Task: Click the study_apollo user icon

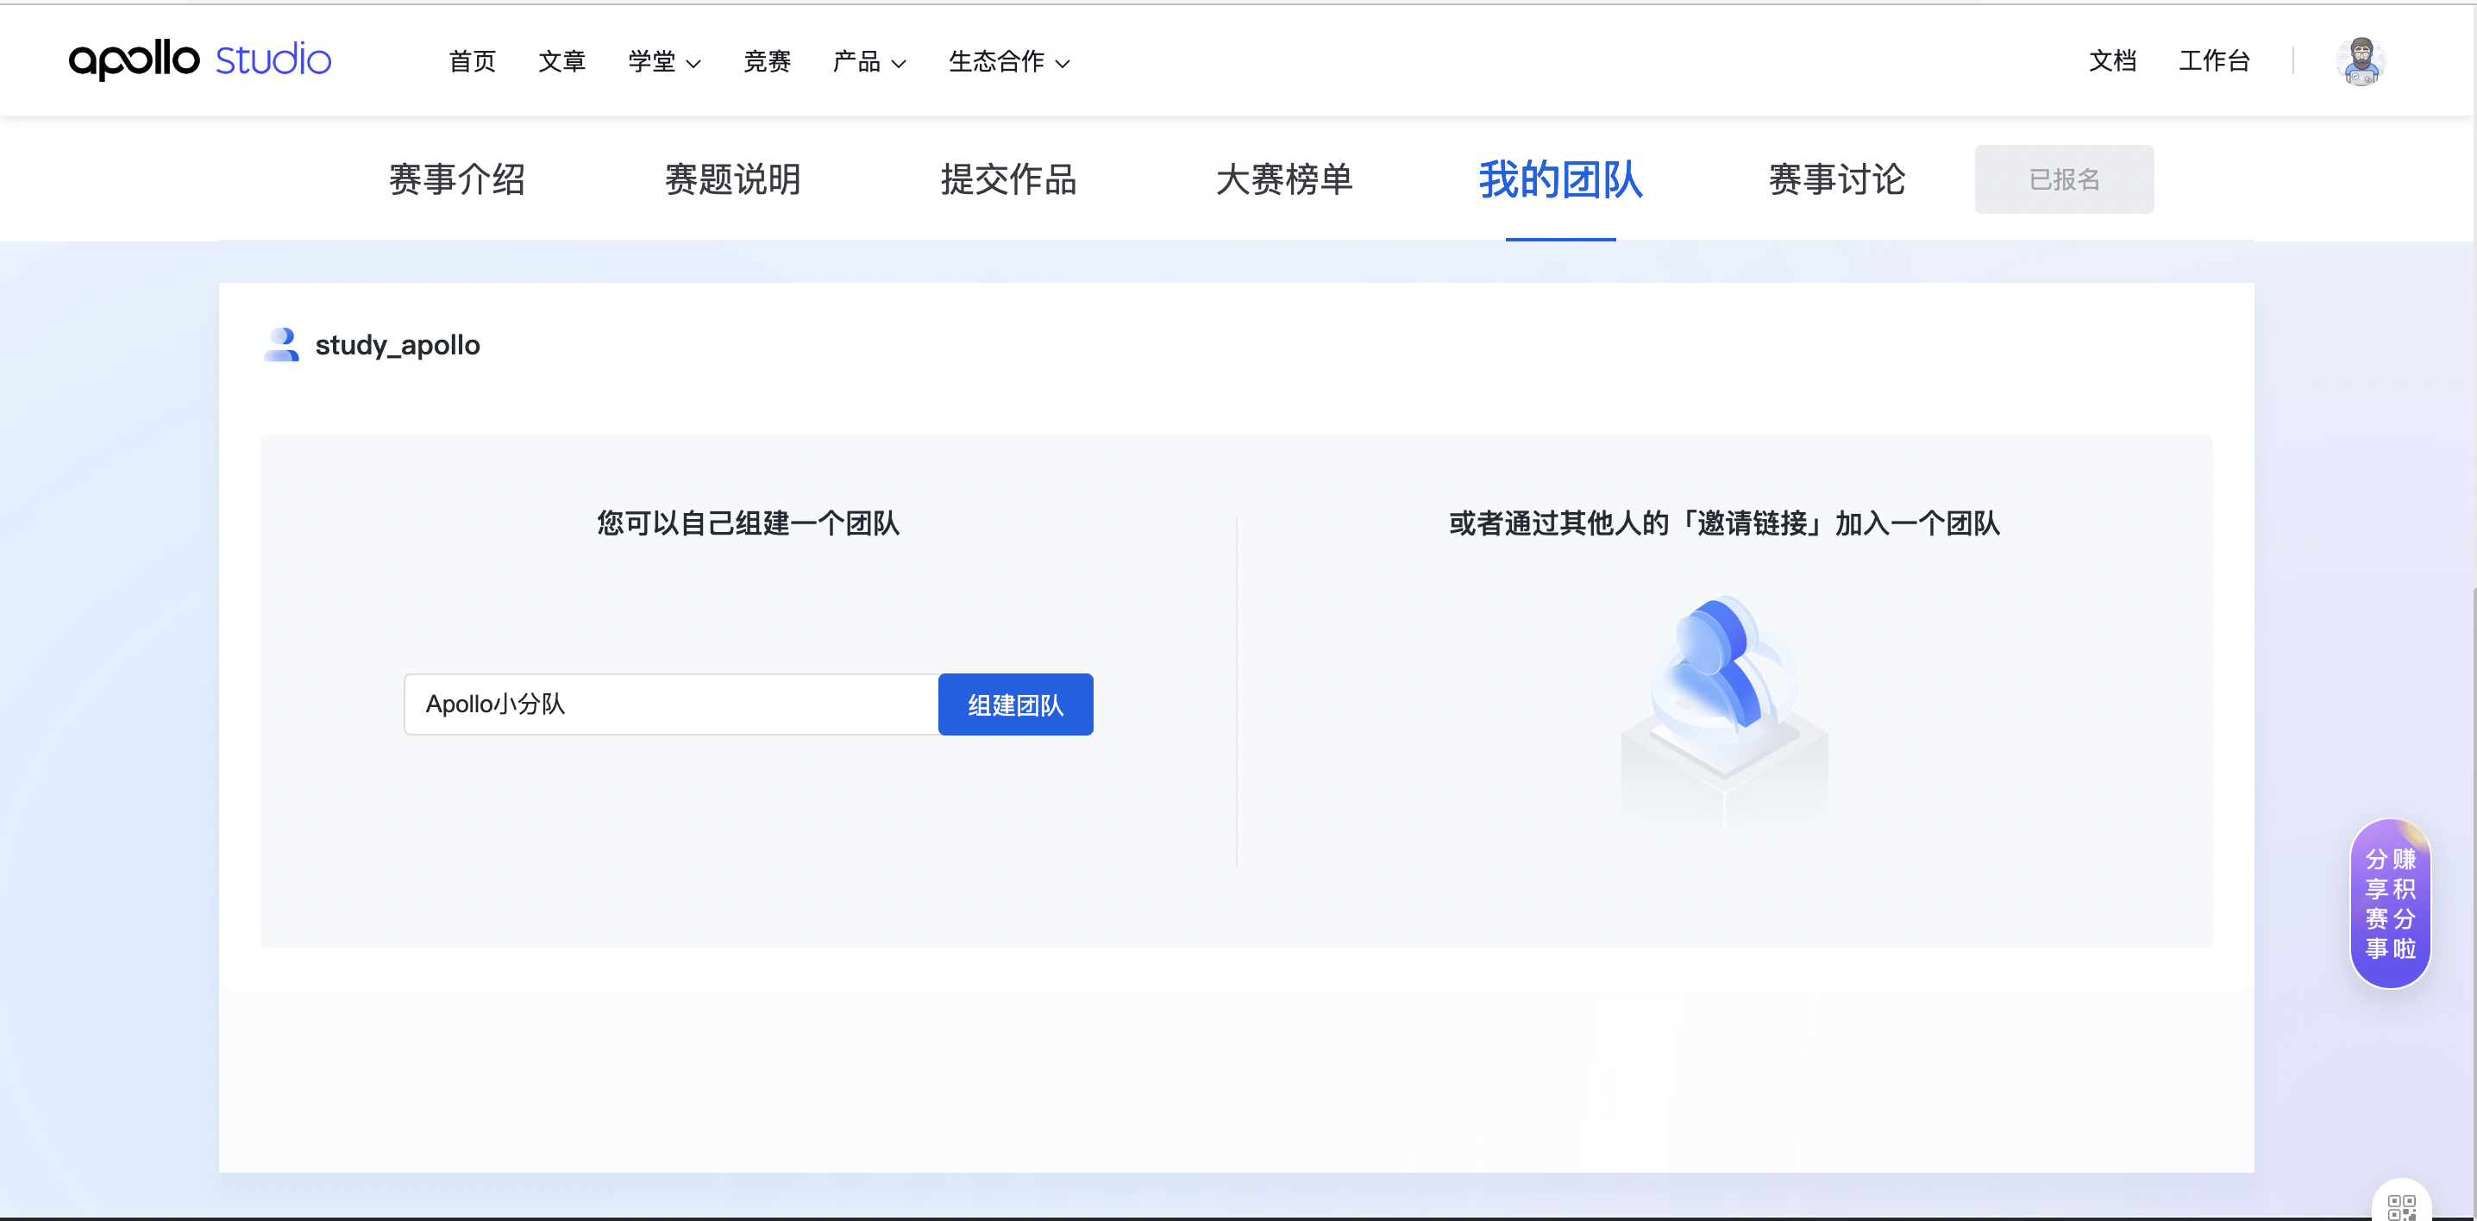Action: 281,344
